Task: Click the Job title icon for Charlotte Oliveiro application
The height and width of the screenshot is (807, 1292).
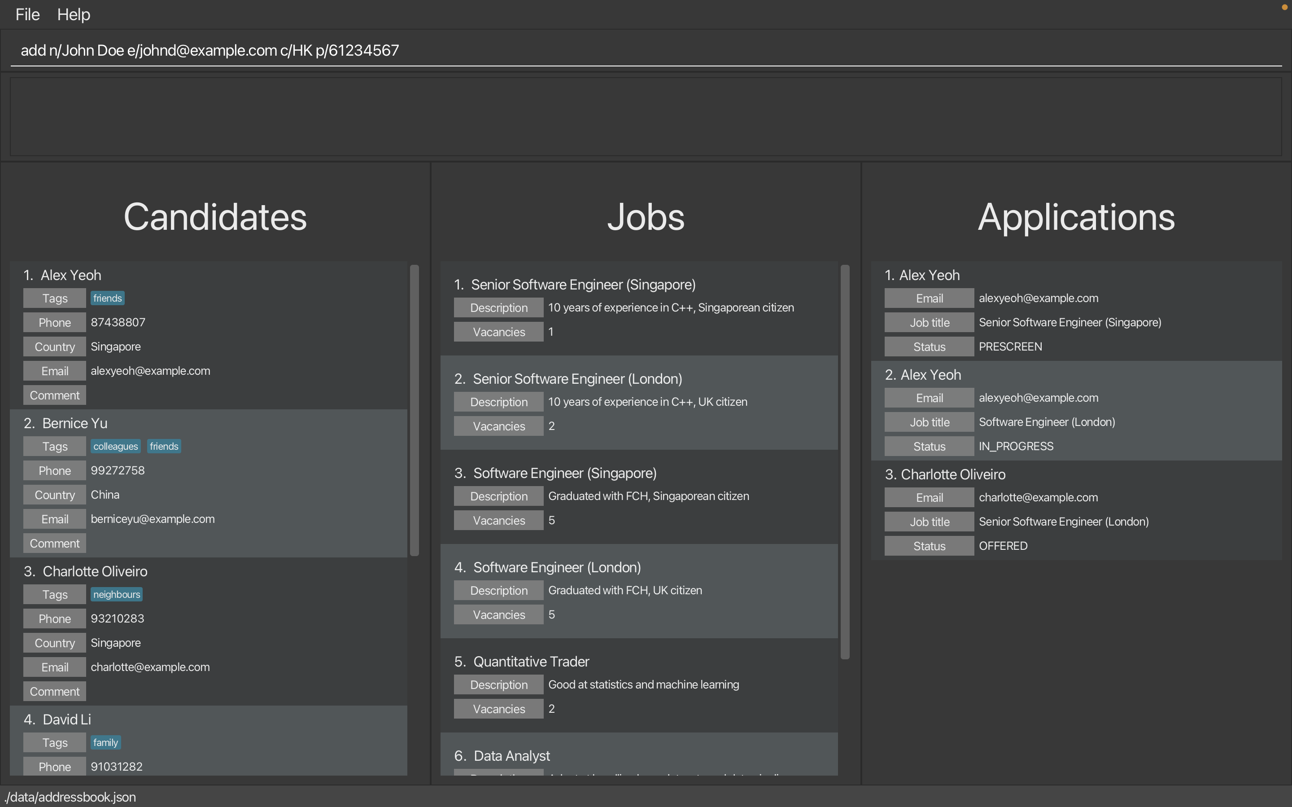Action: pos(930,522)
